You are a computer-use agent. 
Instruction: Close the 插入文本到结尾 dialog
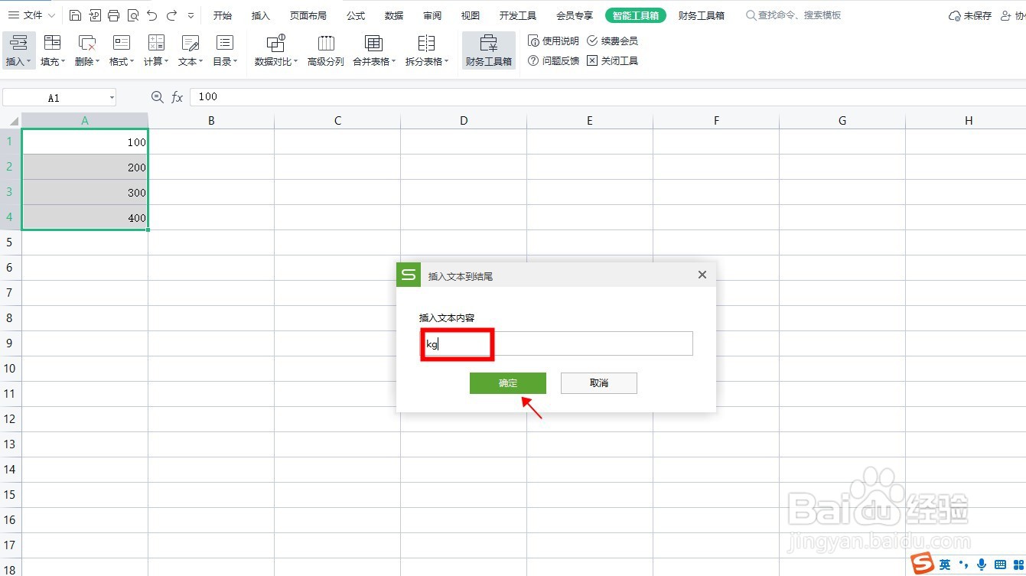(x=702, y=275)
